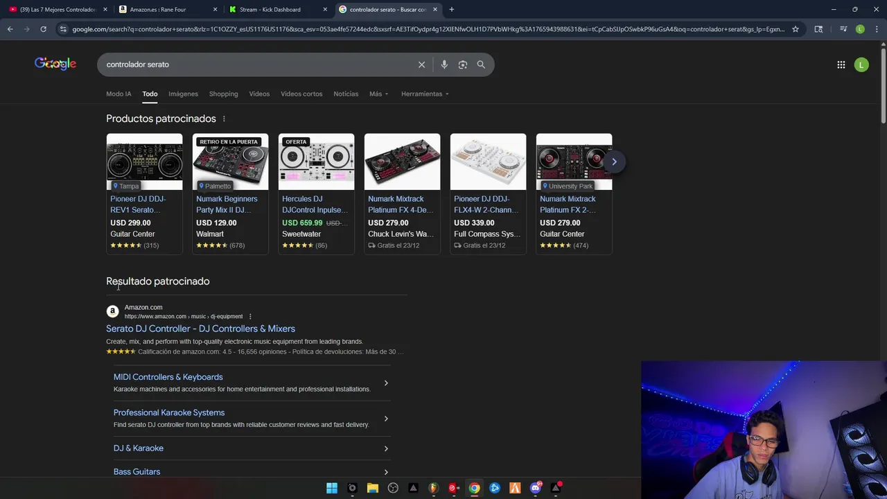Viewport: 887px width, 499px height.
Task: Open Serato DJ Controller Amazon link
Action: tap(200, 329)
